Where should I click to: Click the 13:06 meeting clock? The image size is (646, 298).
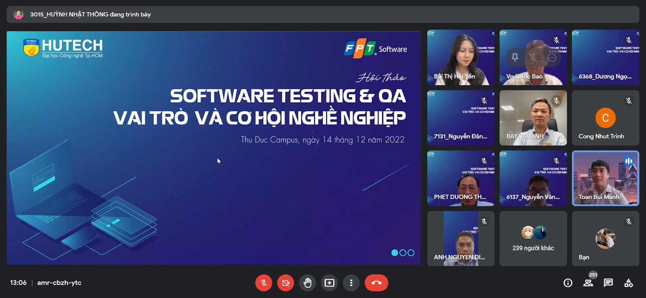coord(18,283)
